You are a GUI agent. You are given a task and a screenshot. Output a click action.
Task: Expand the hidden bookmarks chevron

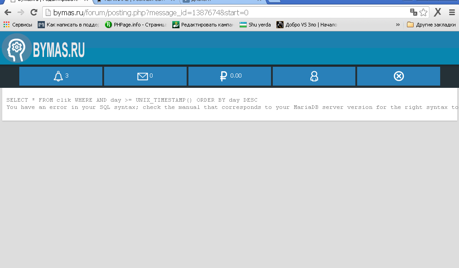398,25
